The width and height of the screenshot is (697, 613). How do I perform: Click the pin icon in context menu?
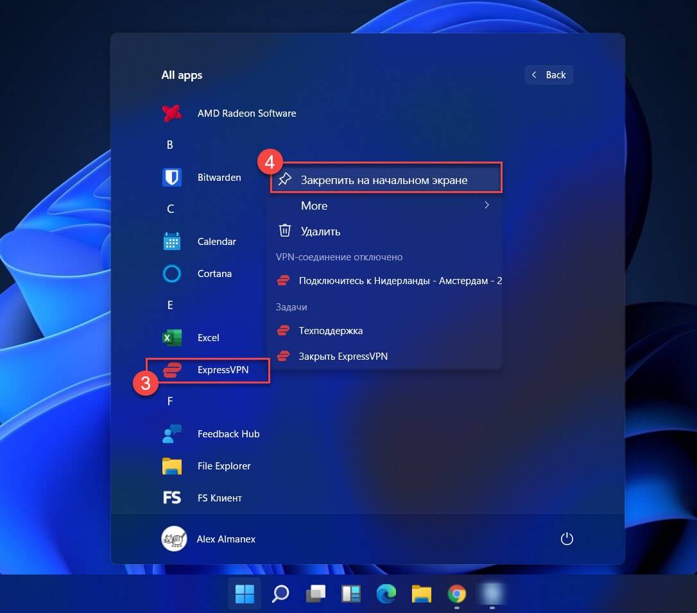[x=285, y=180]
